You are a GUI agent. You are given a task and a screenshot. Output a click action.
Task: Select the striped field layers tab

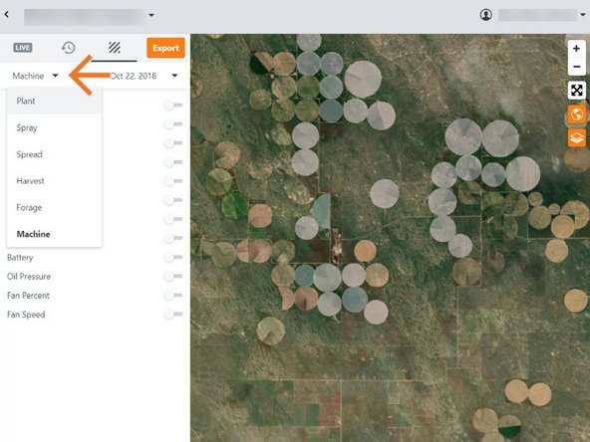coord(115,48)
